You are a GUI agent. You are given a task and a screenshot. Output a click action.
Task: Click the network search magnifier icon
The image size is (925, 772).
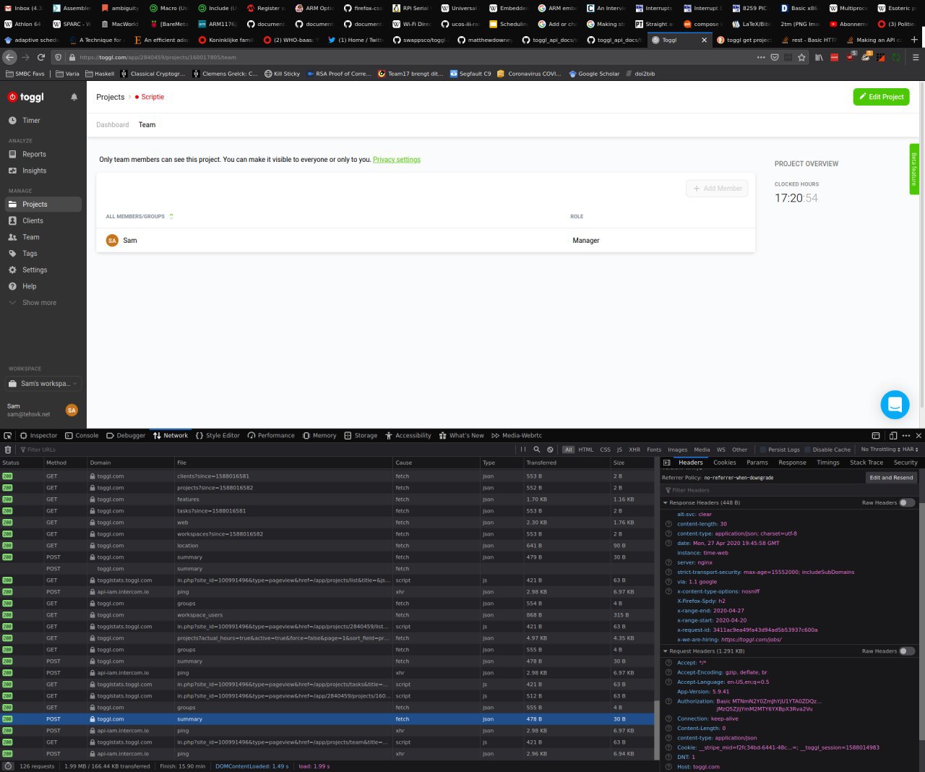click(x=537, y=450)
